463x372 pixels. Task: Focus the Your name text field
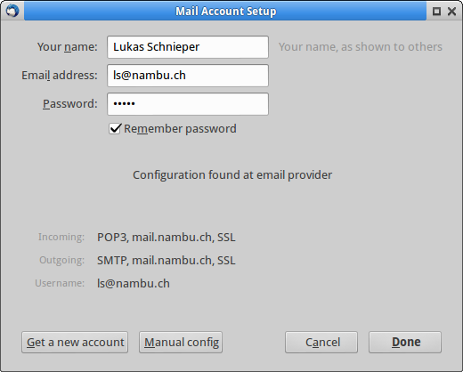click(x=188, y=47)
